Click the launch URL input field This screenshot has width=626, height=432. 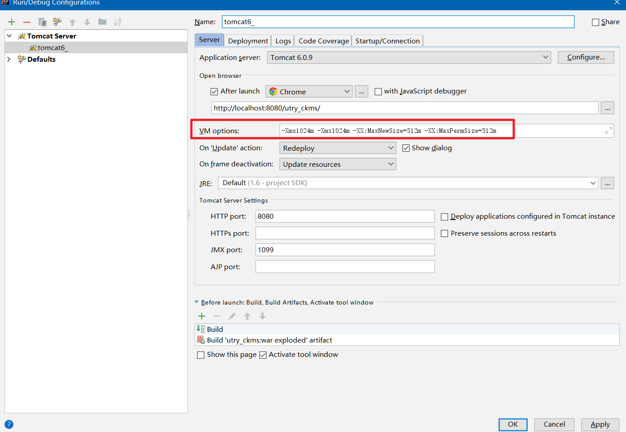(x=405, y=108)
